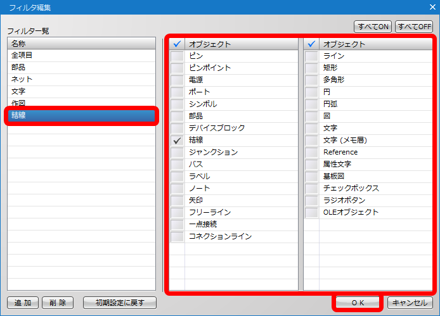Add a new filter with 追加
The width and height of the screenshot is (440, 316).
[x=23, y=303]
